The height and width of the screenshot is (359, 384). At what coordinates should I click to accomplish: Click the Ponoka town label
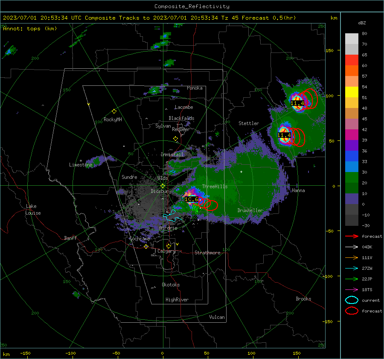[x=195, y=88]
